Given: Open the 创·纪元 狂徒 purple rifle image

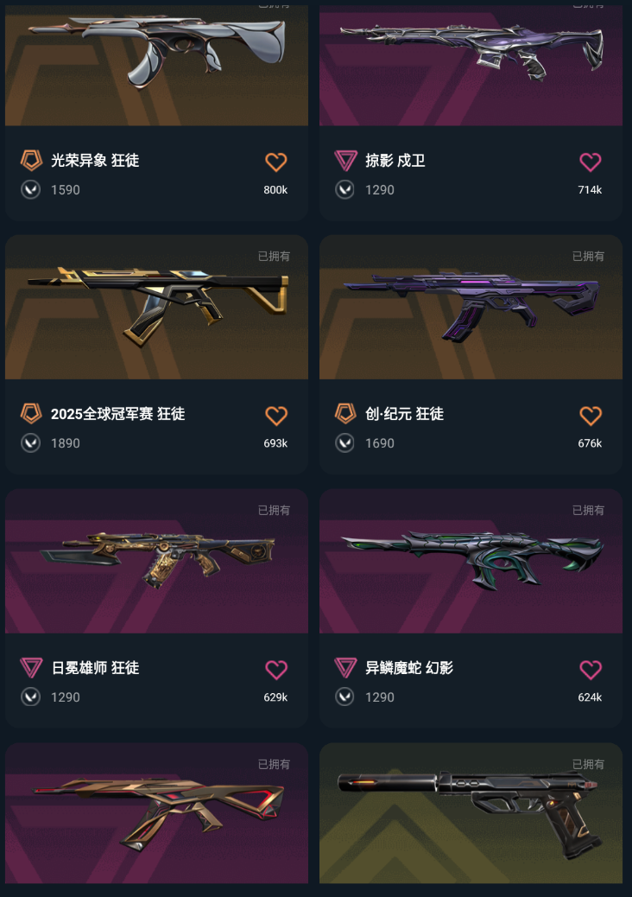Looking at the screenshot, I should [471, 307].
